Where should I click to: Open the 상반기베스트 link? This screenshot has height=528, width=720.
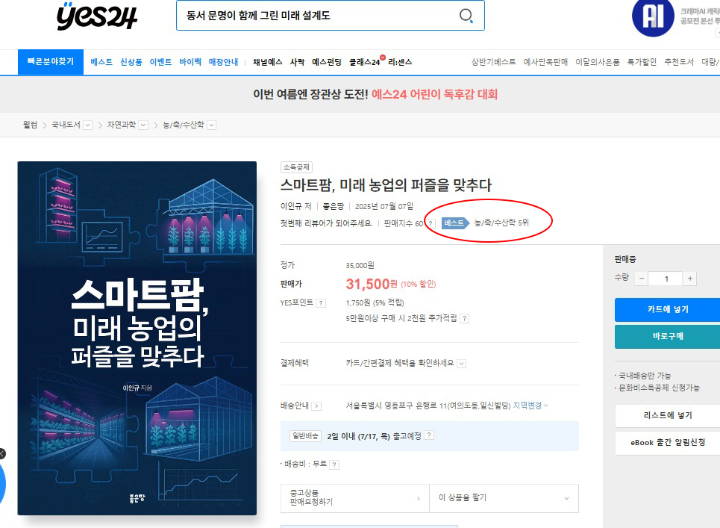click(x=494, y=62)
